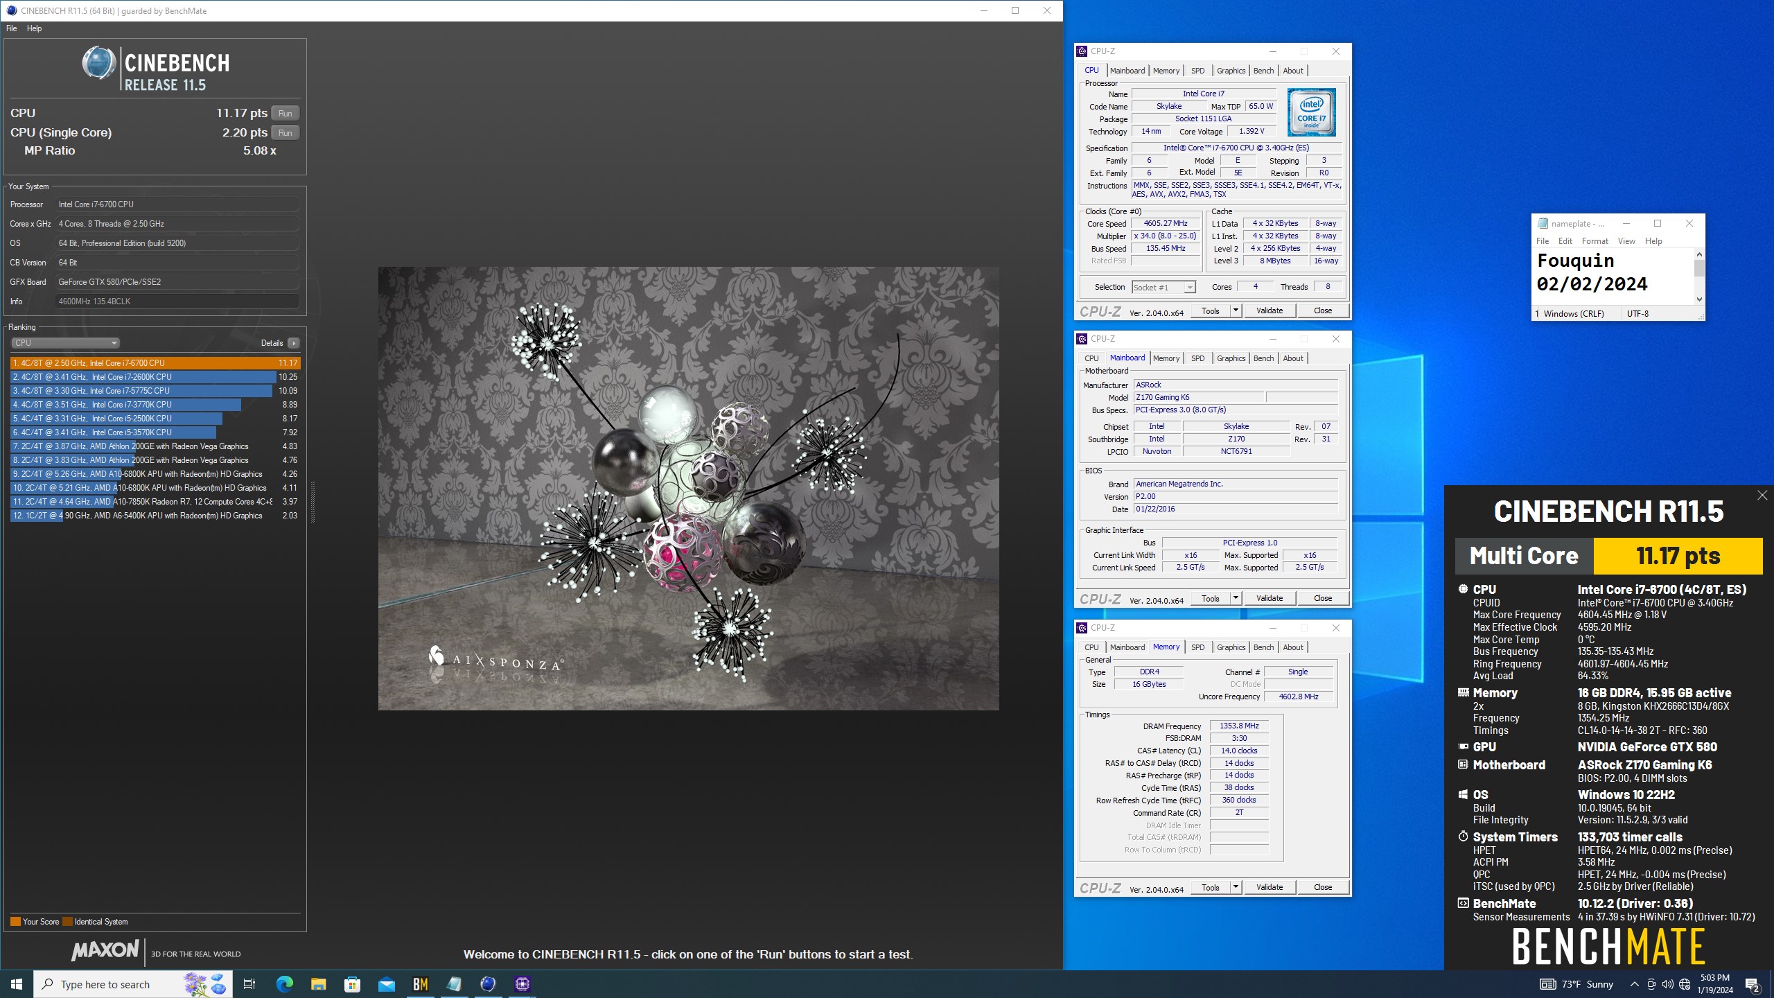1774x998 pixels.
Task: Open Notepad Format menu
Action: pyautogui.click(x=1595, y=241)
